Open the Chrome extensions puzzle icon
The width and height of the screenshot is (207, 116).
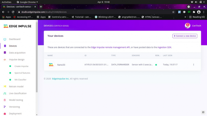coord(194,12)
